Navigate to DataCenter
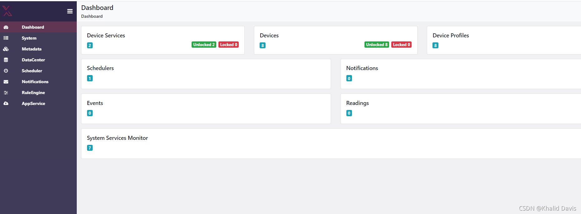The width and height of the screenshot is (581, 214). coord(38,60)
